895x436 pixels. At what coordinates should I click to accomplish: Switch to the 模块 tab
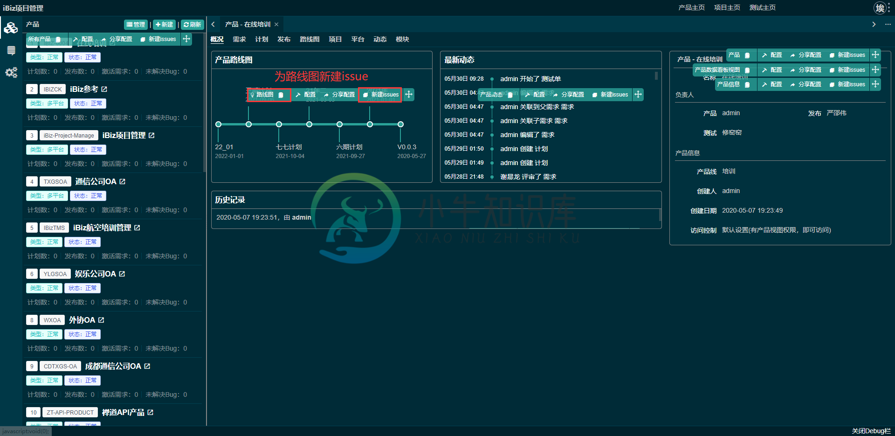tap(402, 39)
